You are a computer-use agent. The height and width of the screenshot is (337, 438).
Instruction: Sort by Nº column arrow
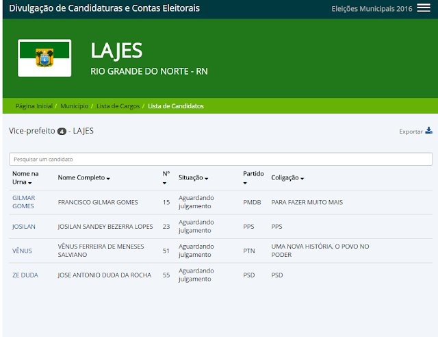tap(164, 183)
